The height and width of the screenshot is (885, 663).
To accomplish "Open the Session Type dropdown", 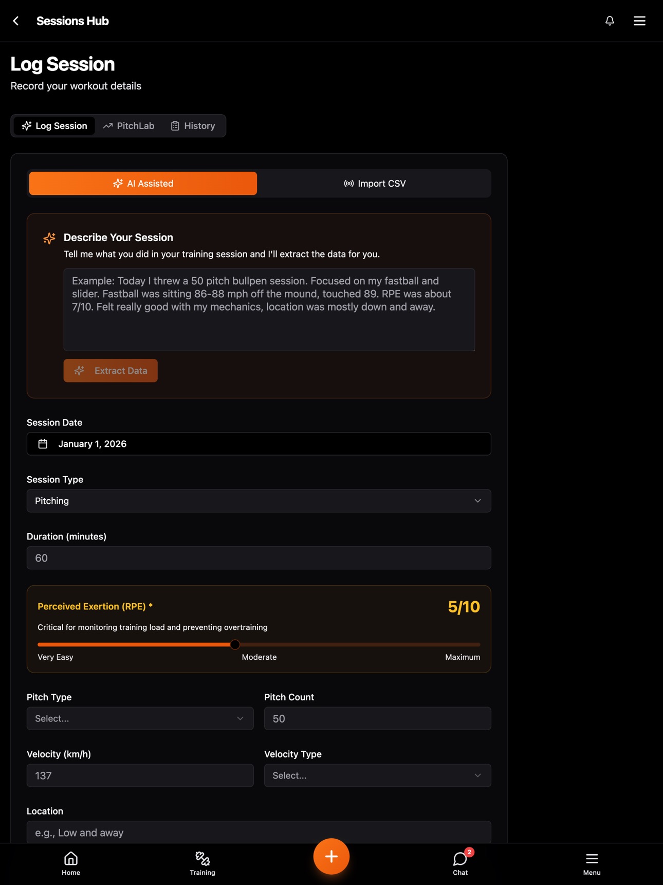I will [x=259, y=501].
